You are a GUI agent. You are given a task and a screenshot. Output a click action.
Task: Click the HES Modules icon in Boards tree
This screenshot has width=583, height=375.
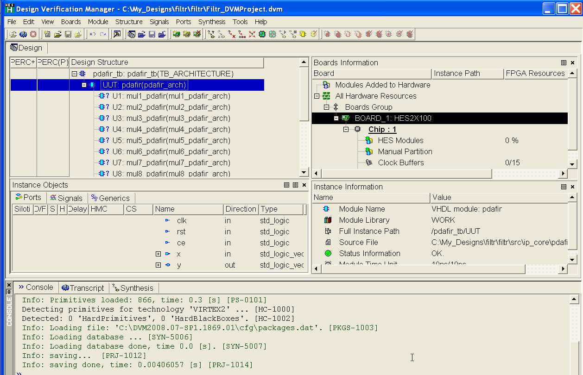coord(369,140)
